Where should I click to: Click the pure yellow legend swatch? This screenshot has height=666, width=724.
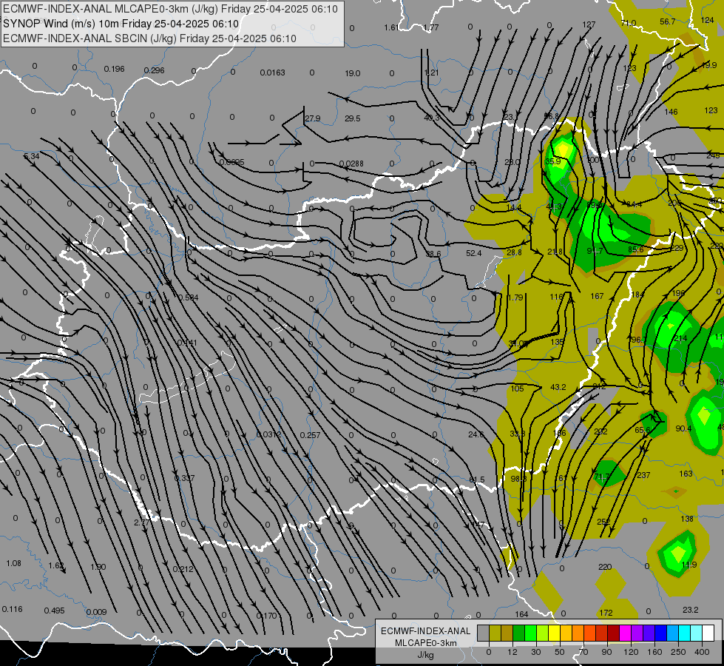[x=555, y=633]
